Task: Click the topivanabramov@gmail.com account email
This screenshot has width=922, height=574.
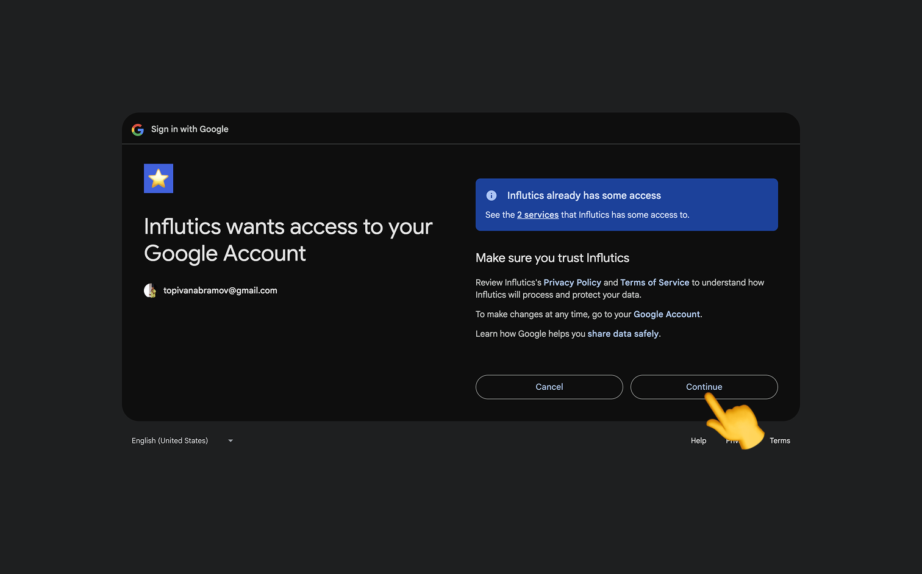Action: (x=220, y=291)
